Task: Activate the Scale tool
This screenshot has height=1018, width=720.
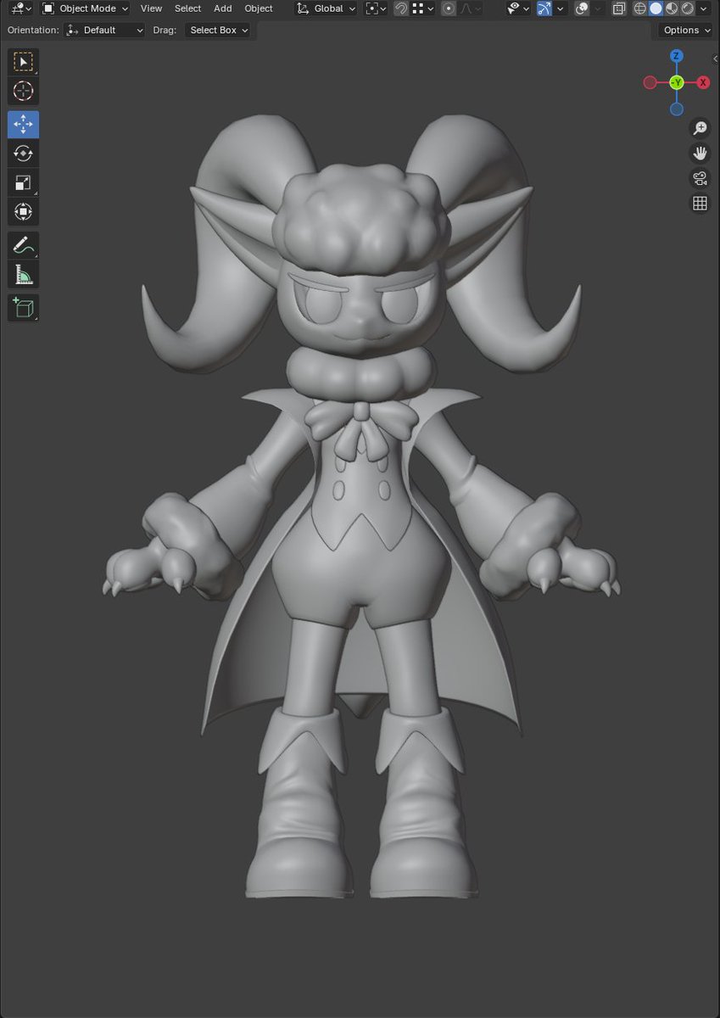Action: tap(23, 182)
